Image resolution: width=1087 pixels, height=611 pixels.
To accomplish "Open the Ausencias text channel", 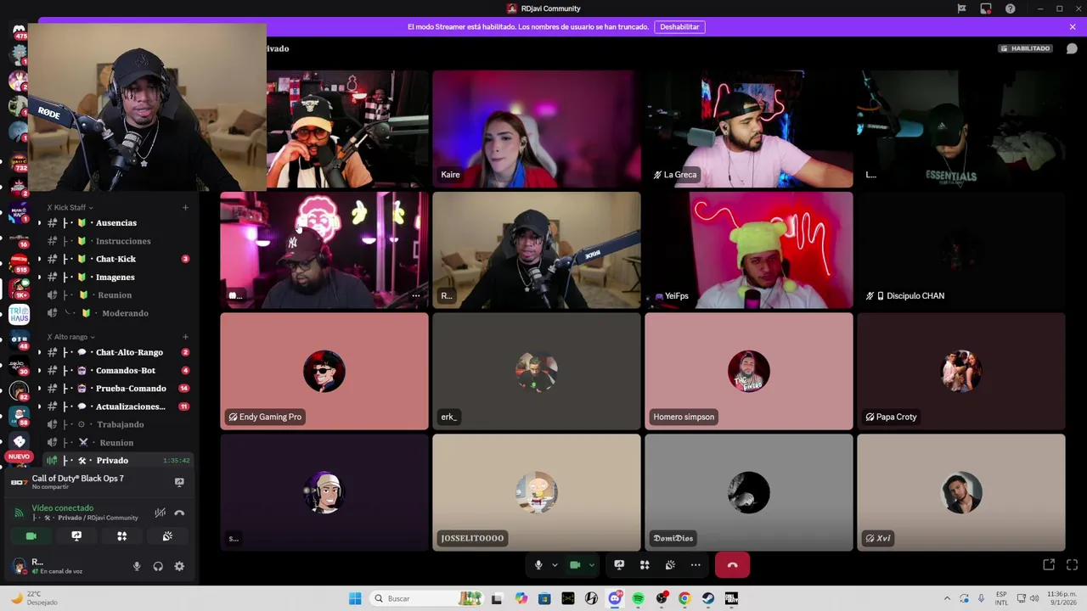I will pos(118,223).
